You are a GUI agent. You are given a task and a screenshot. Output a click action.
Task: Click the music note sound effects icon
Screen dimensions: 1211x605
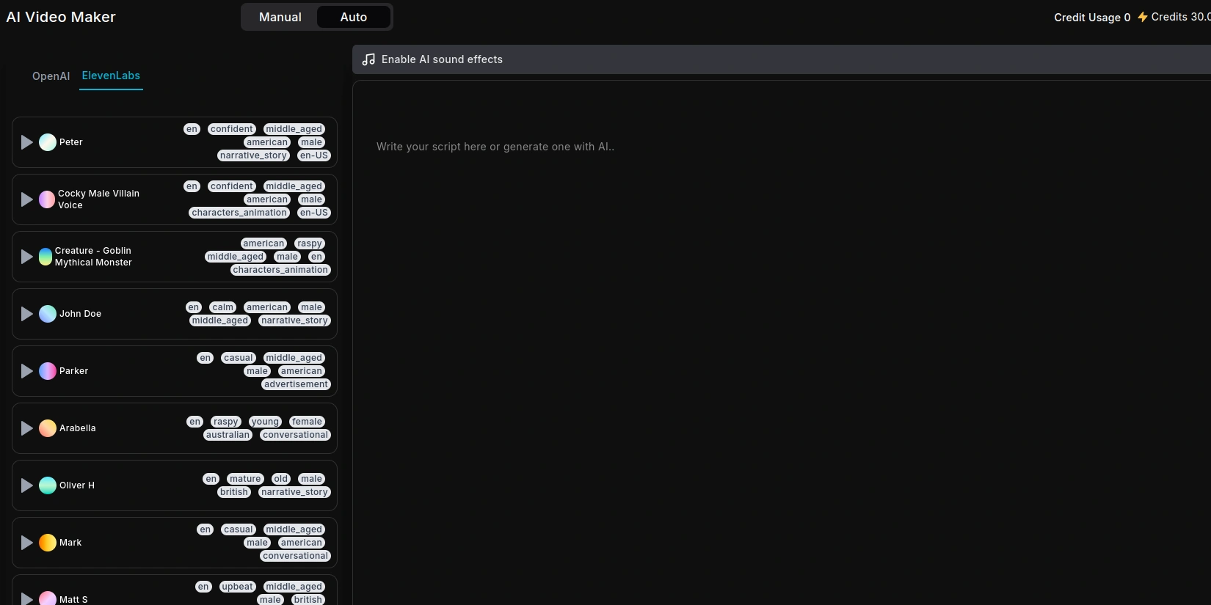click(368, 59)
